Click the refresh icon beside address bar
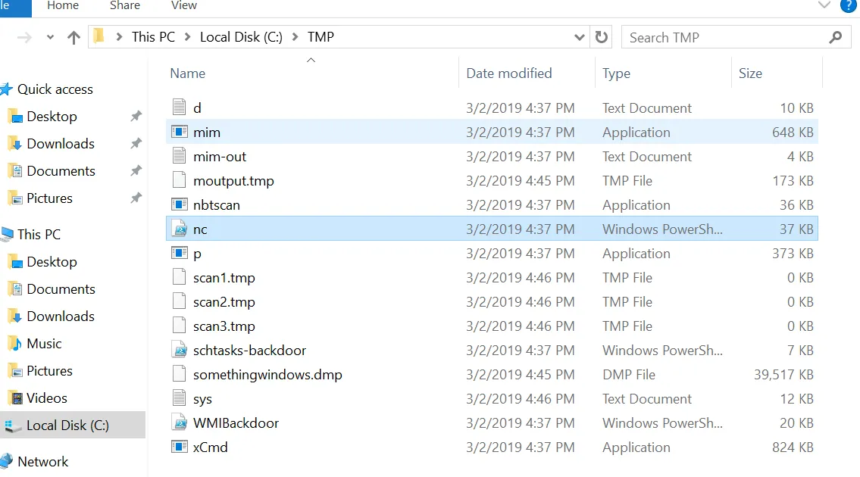 click(x=602, y=37)
